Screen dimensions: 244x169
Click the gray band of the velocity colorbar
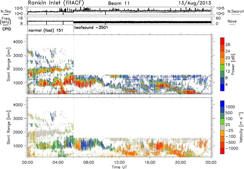[x=222, y=128]
